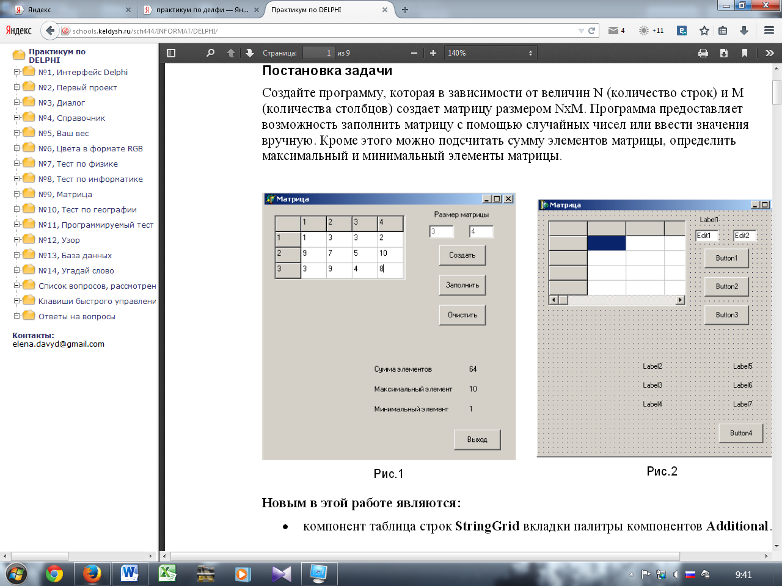Open Список вопросов, рассмотрен item
The image size is (782, 586).
point(97,286)
